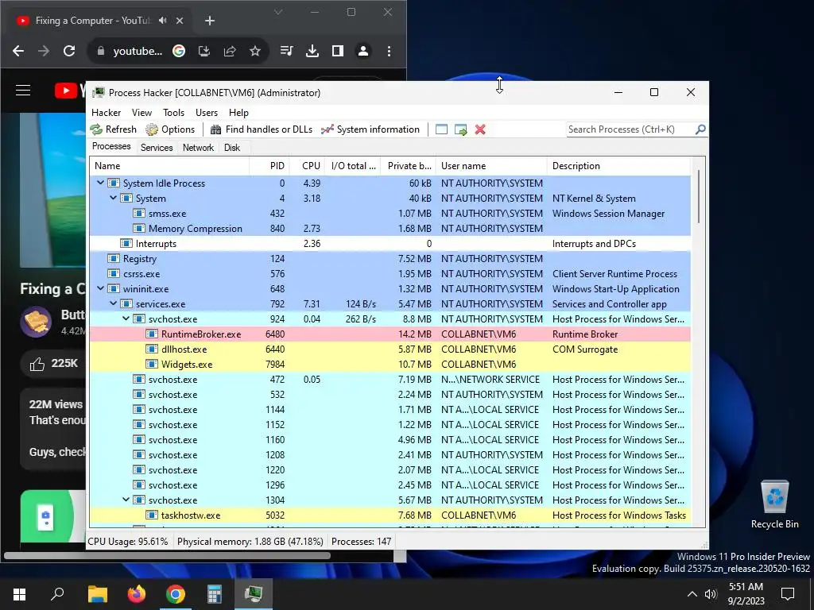Viewport: 814px width, 610px height.
Task: Open Chrome three-dot menu
Action: click(x=389, y=51)
